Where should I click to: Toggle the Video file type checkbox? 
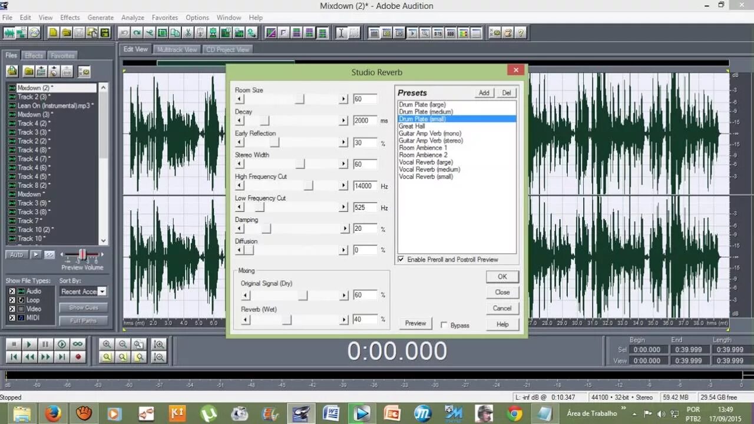tap(12, 309)
